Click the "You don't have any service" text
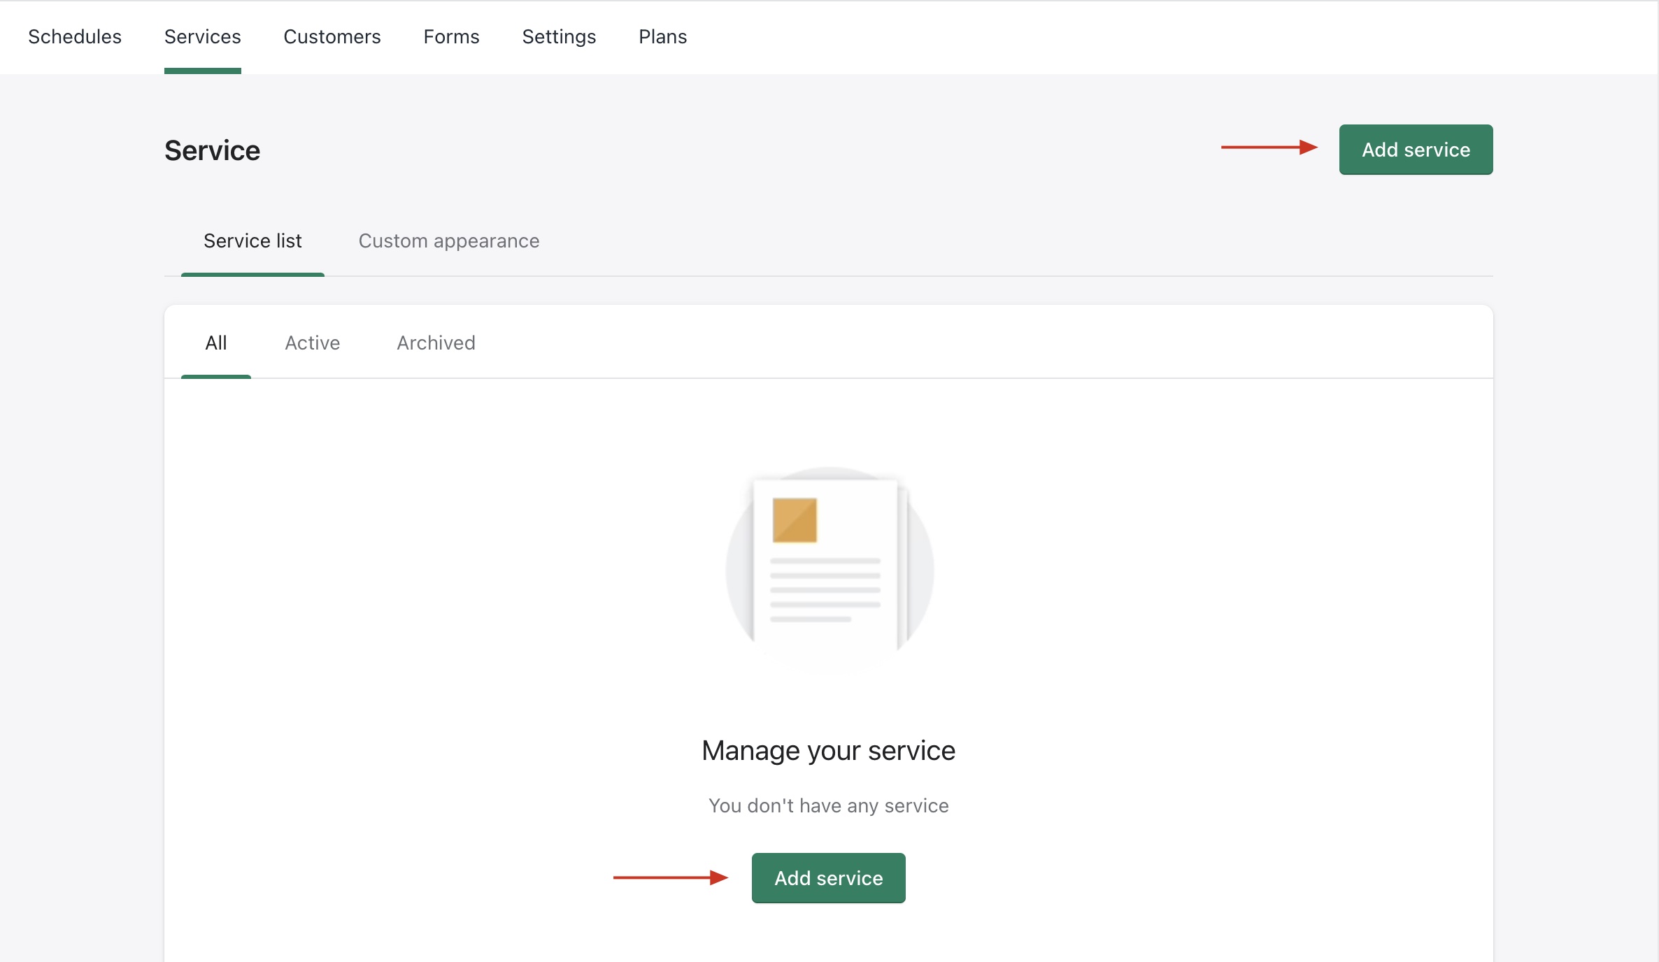Screen dimensions: 1659x962 828,806
